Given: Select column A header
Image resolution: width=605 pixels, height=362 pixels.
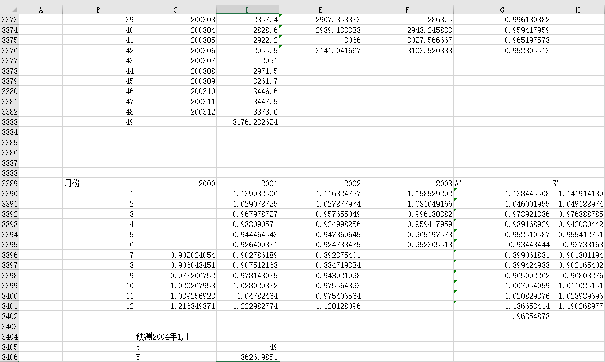Looking at the screenshot, I should click(x=41, y=10).
